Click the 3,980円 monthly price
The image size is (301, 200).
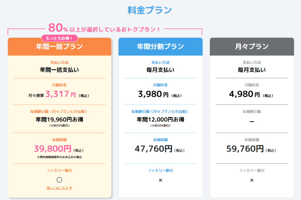click(153, 94)
